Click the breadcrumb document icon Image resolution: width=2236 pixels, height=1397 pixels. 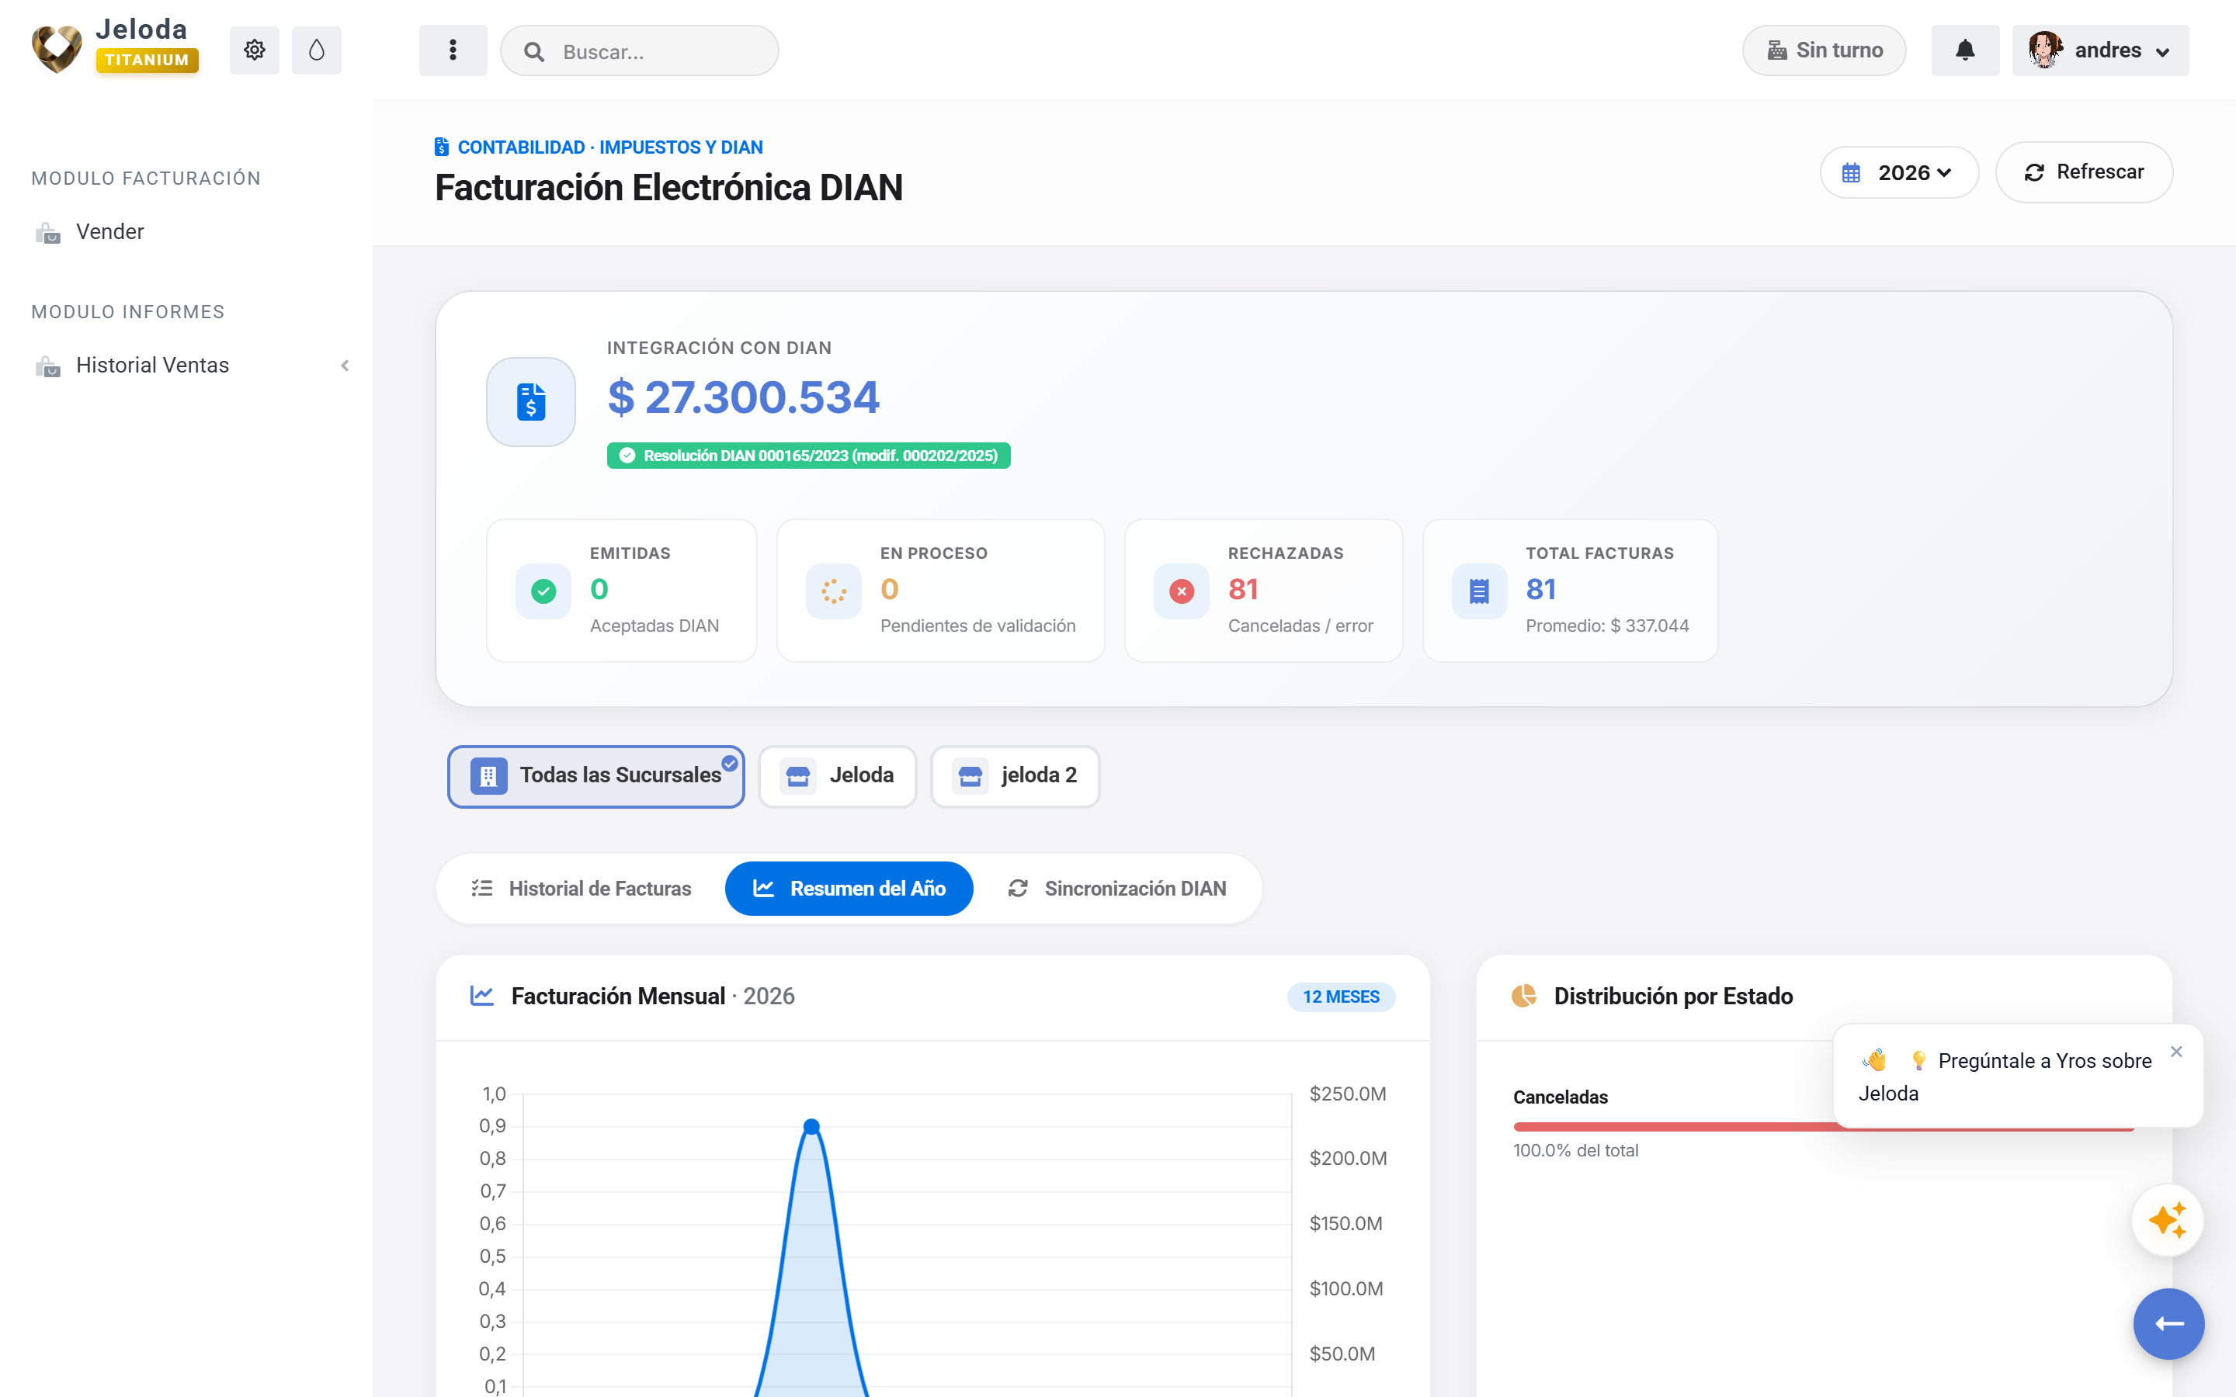[442, 147]
